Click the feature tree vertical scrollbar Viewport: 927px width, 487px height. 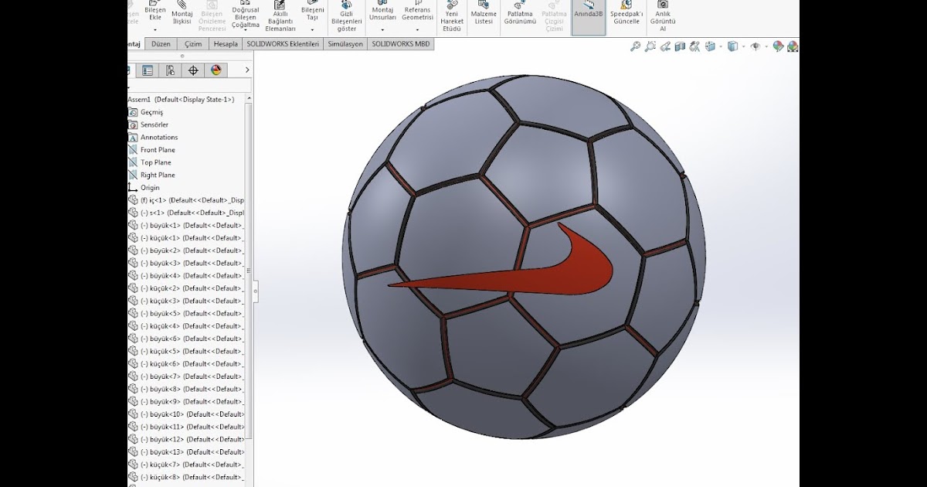coord(249,271)
